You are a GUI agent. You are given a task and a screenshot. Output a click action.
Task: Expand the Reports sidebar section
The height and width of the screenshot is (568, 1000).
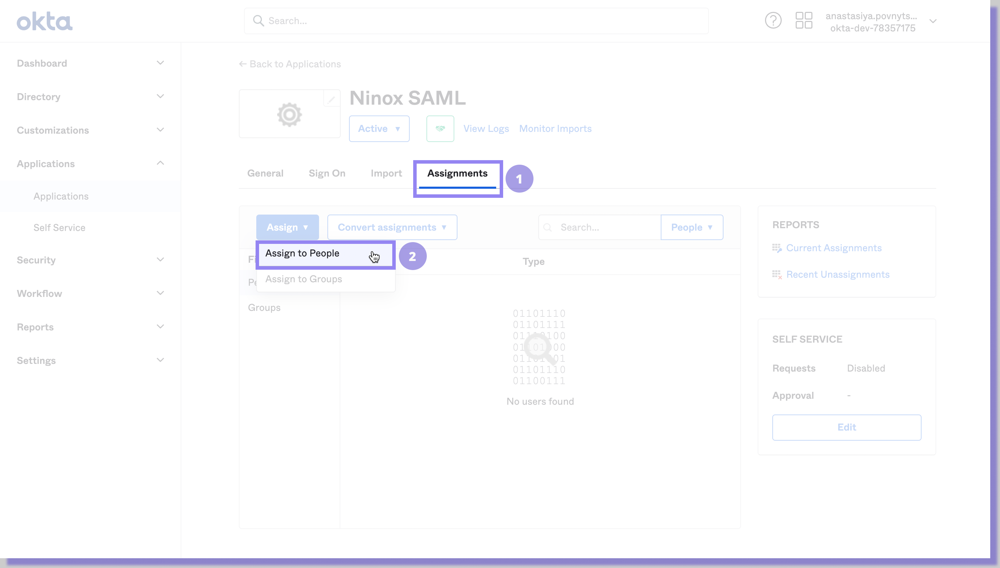pos(160,327)
